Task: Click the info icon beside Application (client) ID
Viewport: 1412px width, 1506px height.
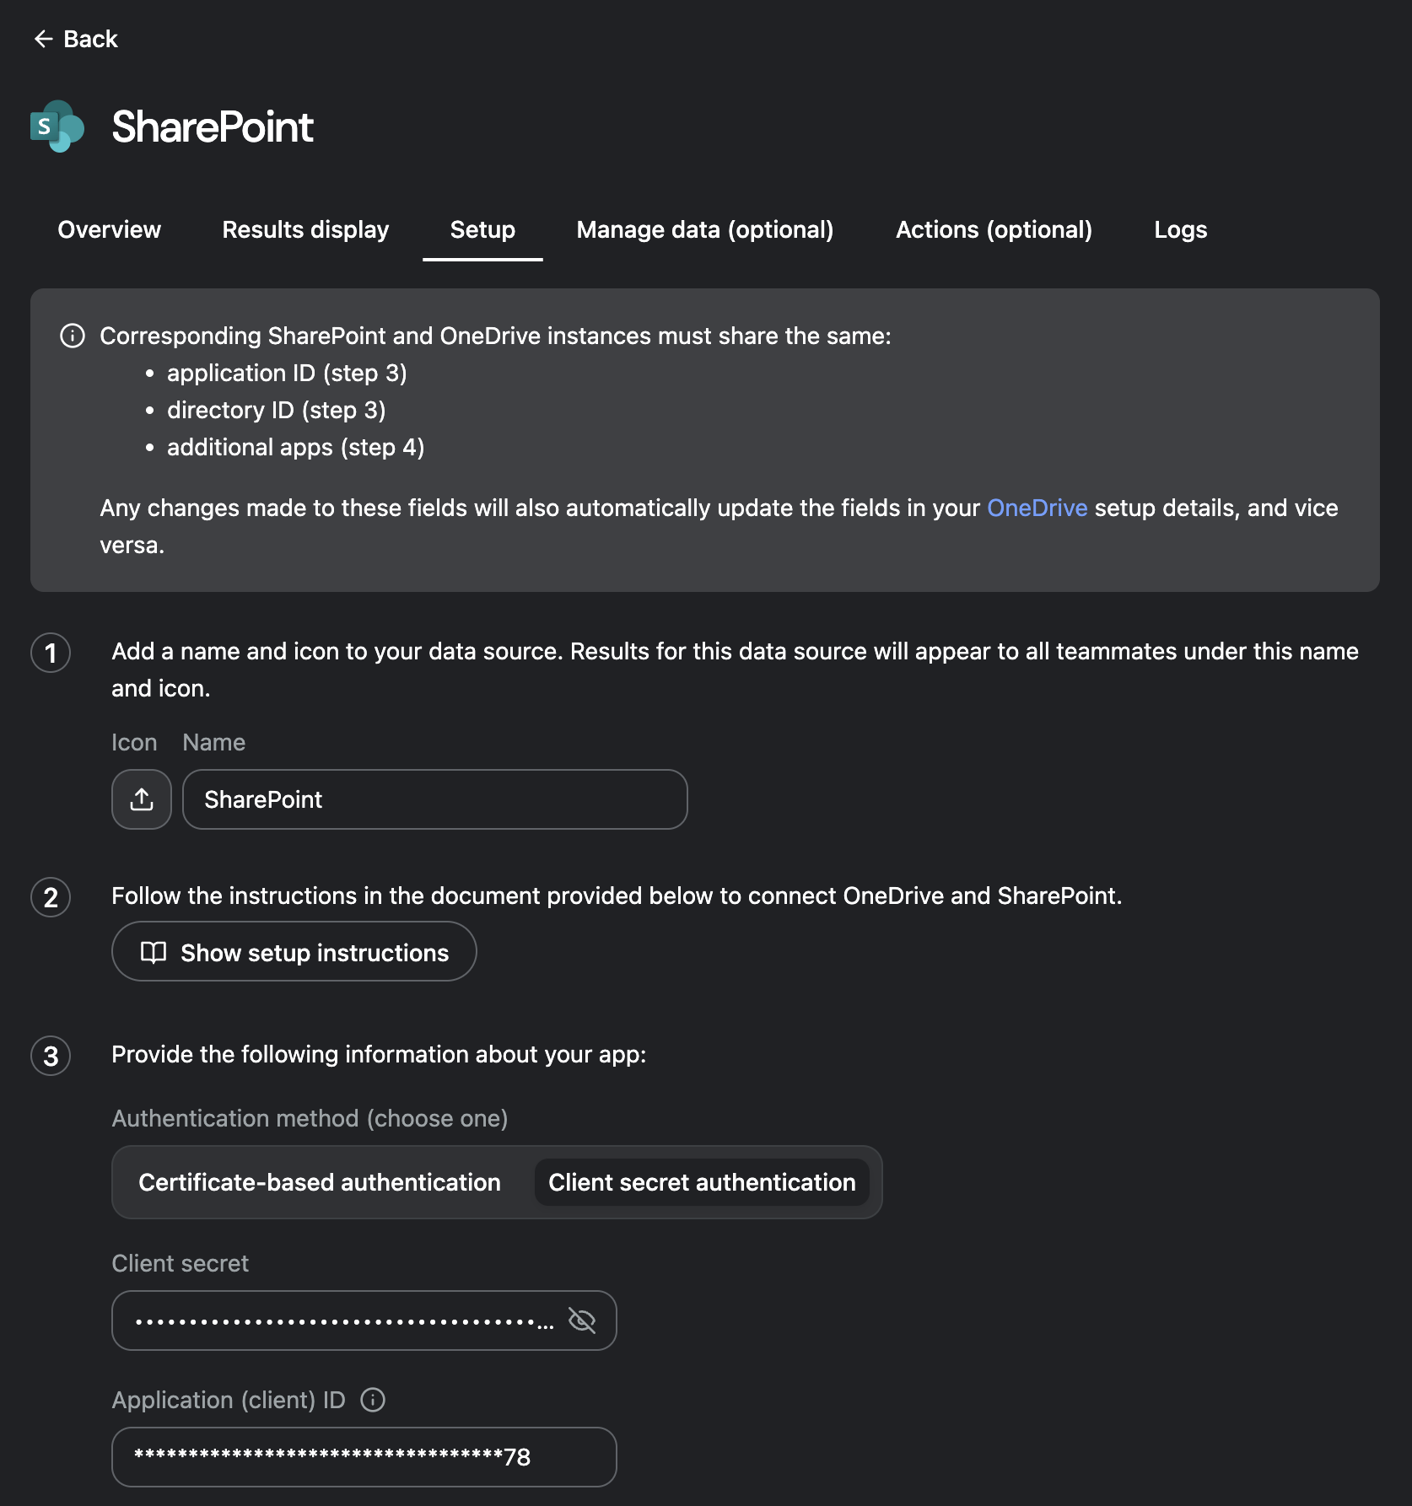Action: (x=372, y=1400)
